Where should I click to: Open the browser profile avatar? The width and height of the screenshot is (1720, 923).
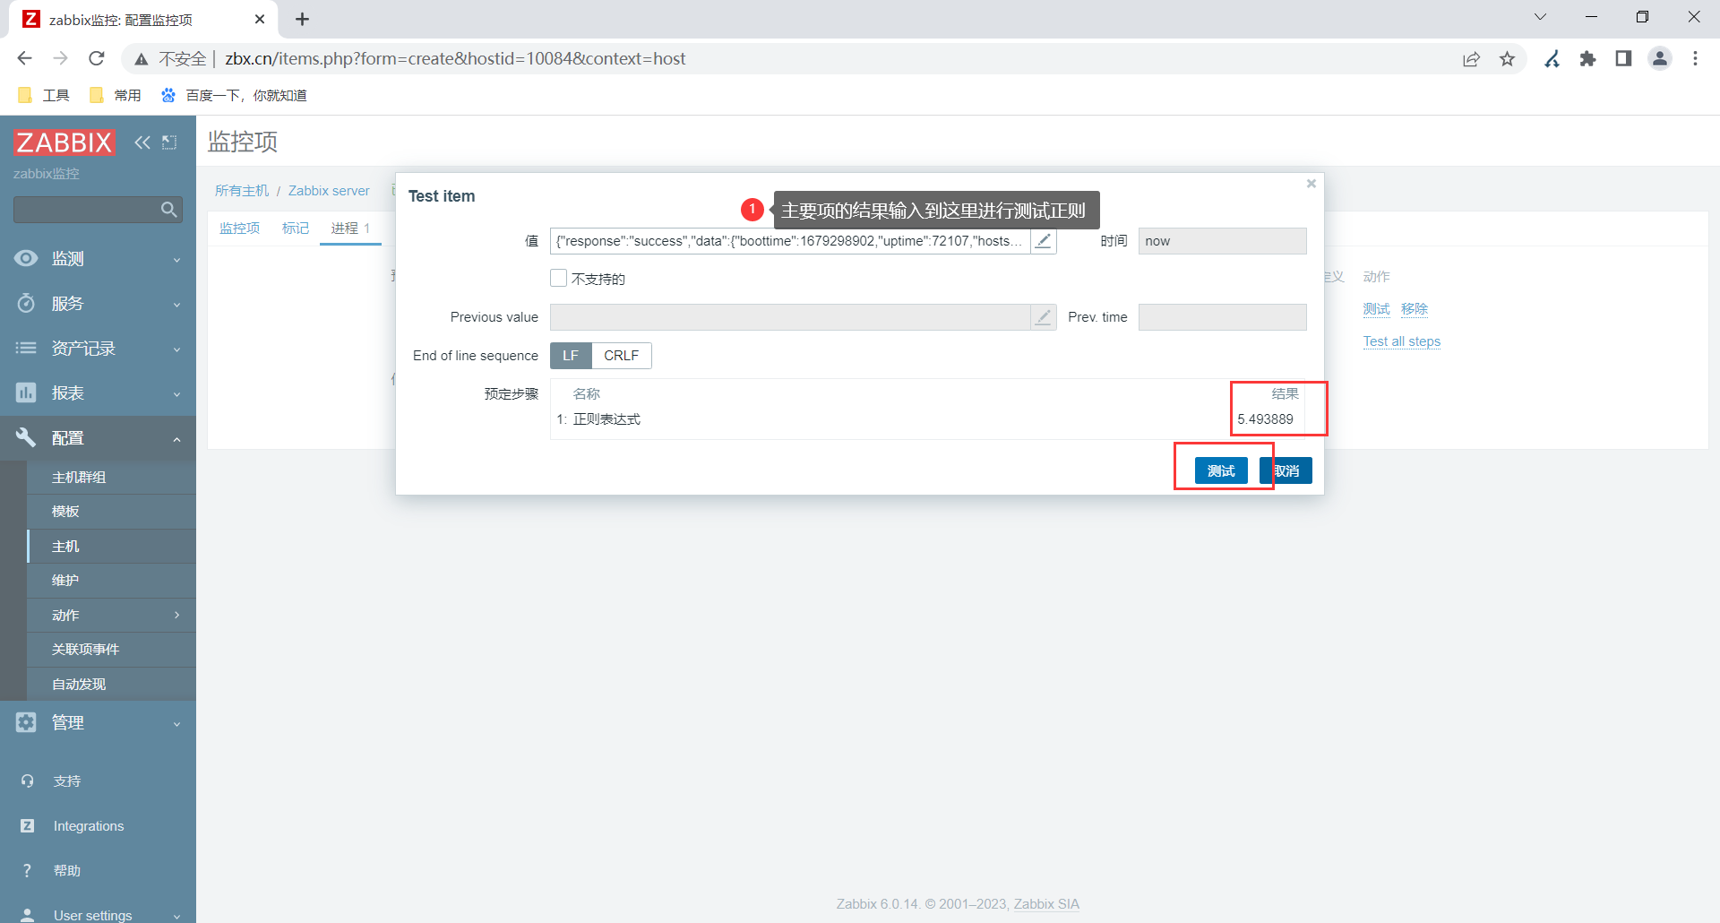click(1660, 59)
